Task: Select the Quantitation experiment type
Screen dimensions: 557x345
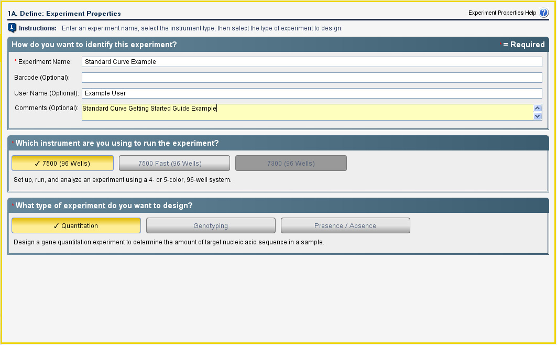Action: 76,226
